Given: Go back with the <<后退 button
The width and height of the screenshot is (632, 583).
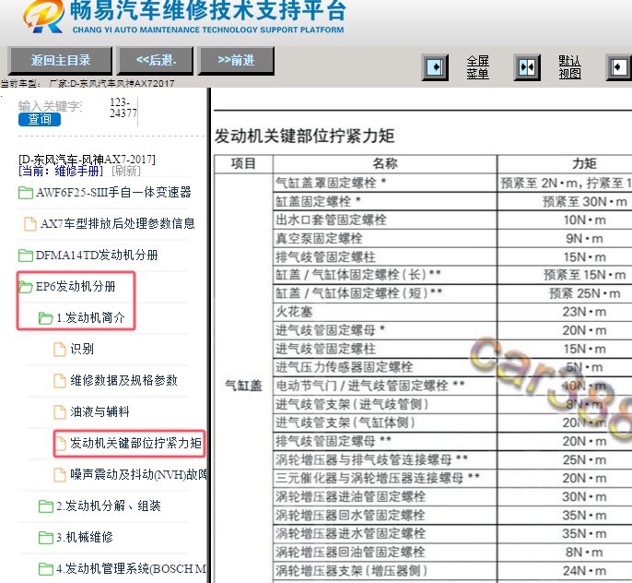Looking at the screenshot, I should 155,61.
